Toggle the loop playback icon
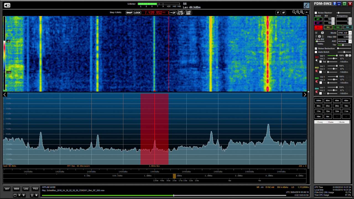 (x=15, y=195)
